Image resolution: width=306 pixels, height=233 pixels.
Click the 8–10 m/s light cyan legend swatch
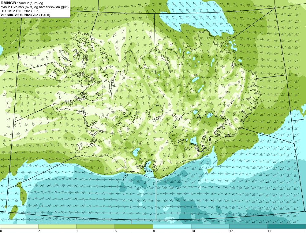[x=172, y=226]
